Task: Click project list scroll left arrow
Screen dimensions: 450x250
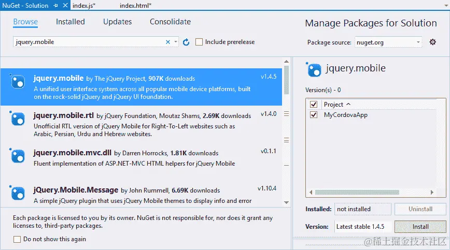Action: click(x=311, y=192)
